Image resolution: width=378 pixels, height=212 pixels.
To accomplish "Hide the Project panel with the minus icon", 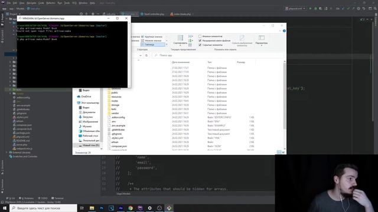I will coord(98,14).
